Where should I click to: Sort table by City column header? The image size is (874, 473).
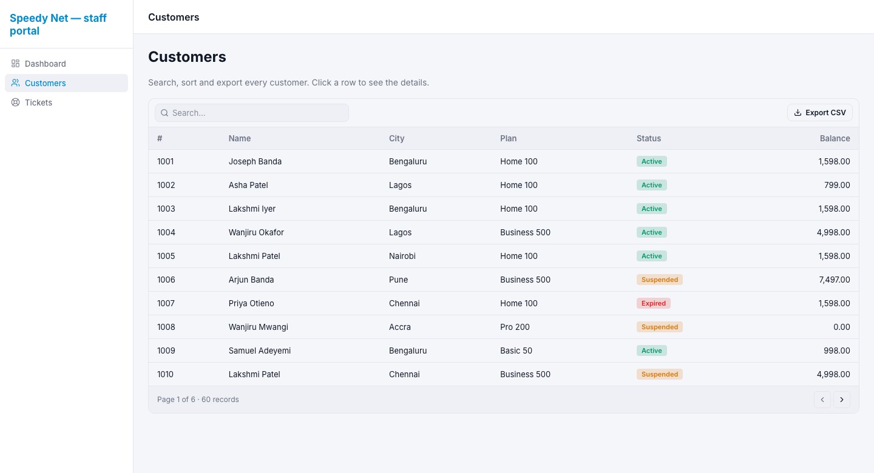pyautogui.click(x=397, y=138)
